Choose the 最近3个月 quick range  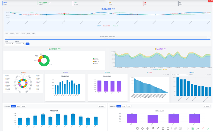(x=18, y=34)
